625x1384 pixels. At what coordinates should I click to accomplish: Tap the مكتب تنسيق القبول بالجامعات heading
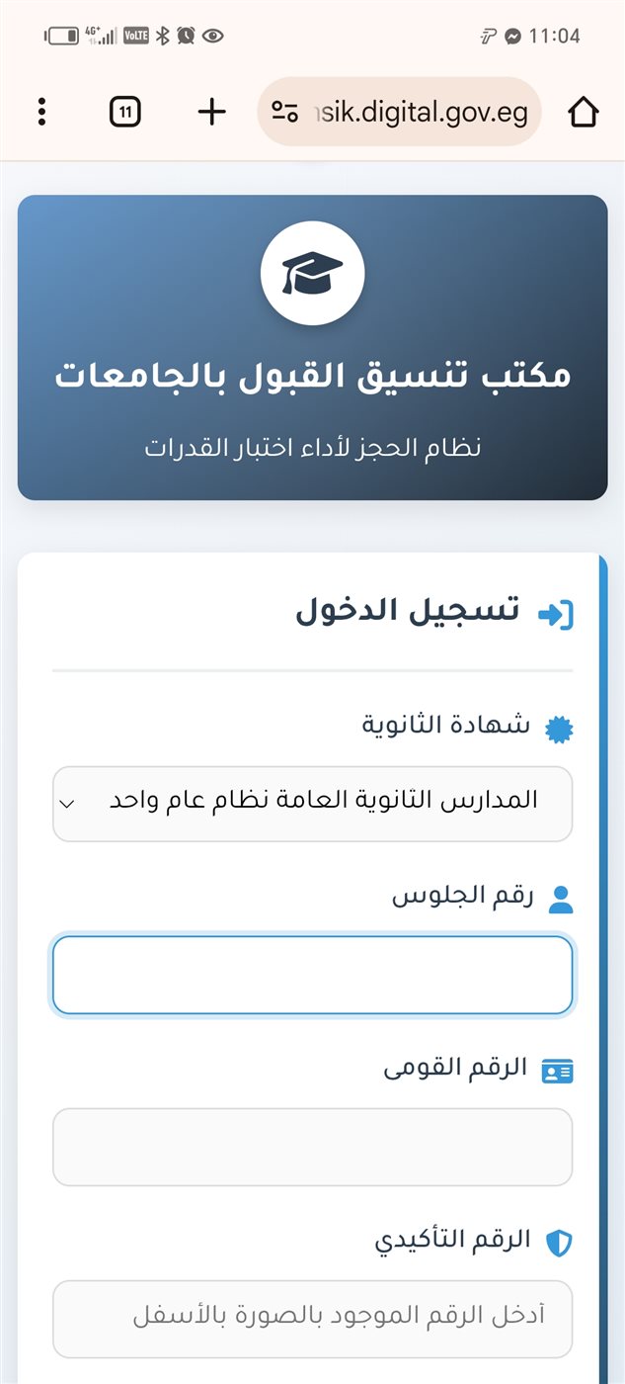coord(312,377)
